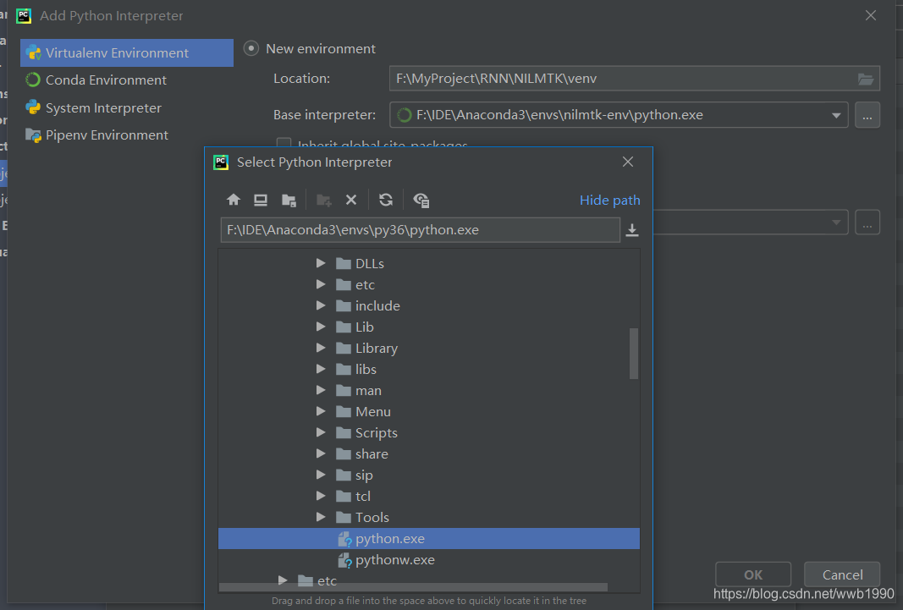Expand the Lib folder
903x610 pixels.
tap(321, 327)
